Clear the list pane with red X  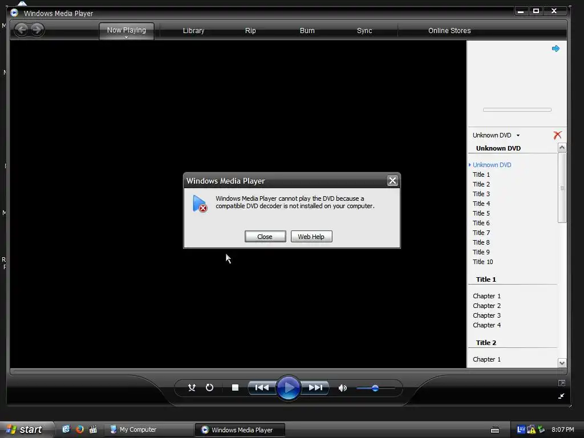[557, 135]
